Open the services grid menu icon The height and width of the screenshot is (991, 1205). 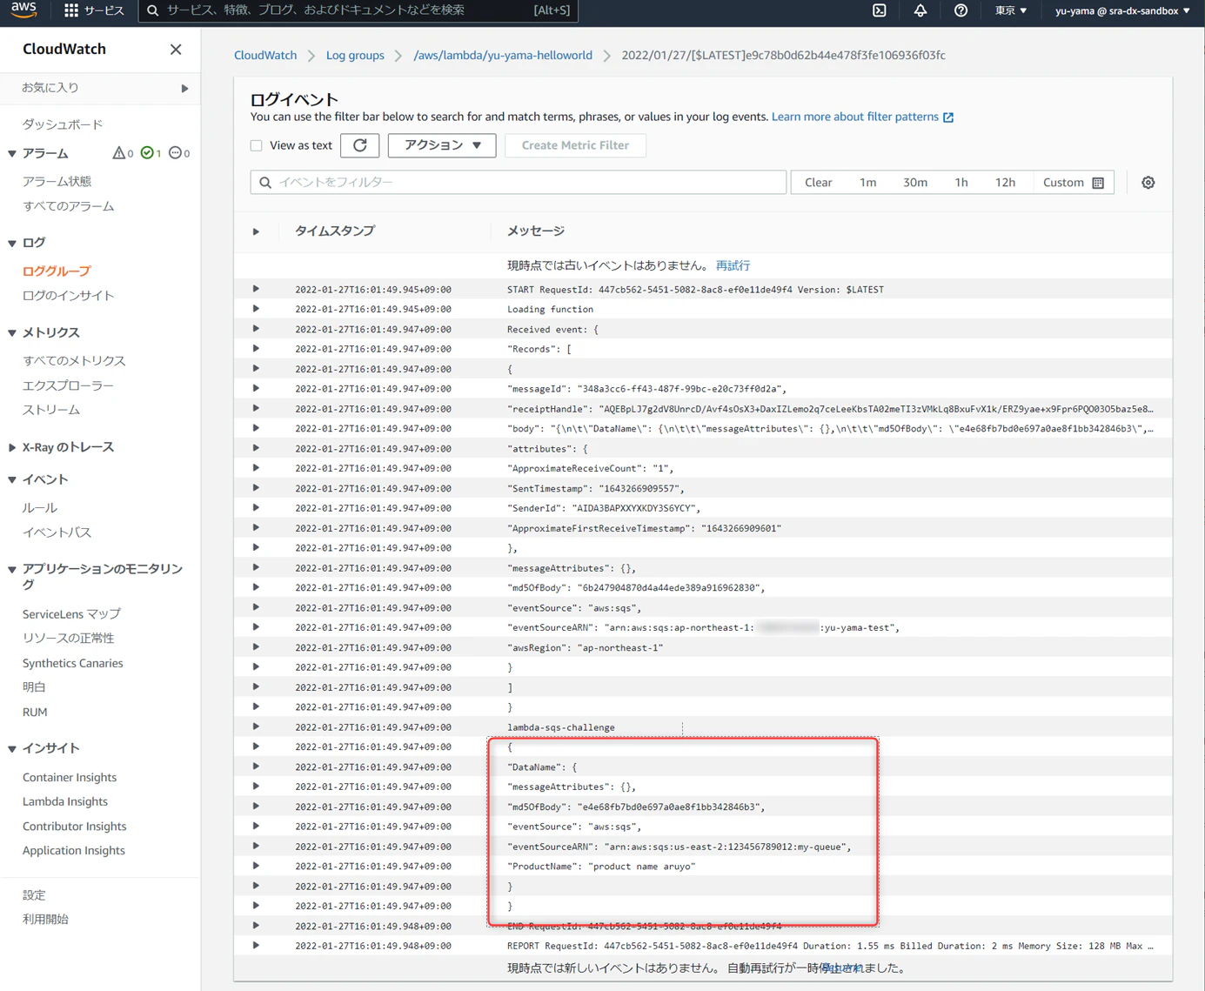click(71, 10)
